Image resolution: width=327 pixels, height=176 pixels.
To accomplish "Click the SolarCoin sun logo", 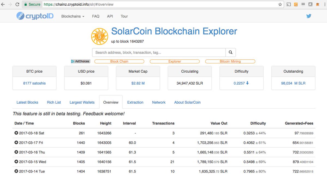I will pyautogui.click(x=100, y=36).
